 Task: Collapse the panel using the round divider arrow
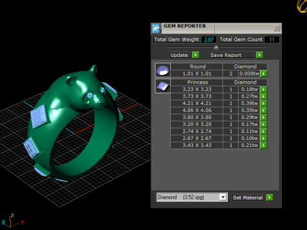[x=216, y=47]
